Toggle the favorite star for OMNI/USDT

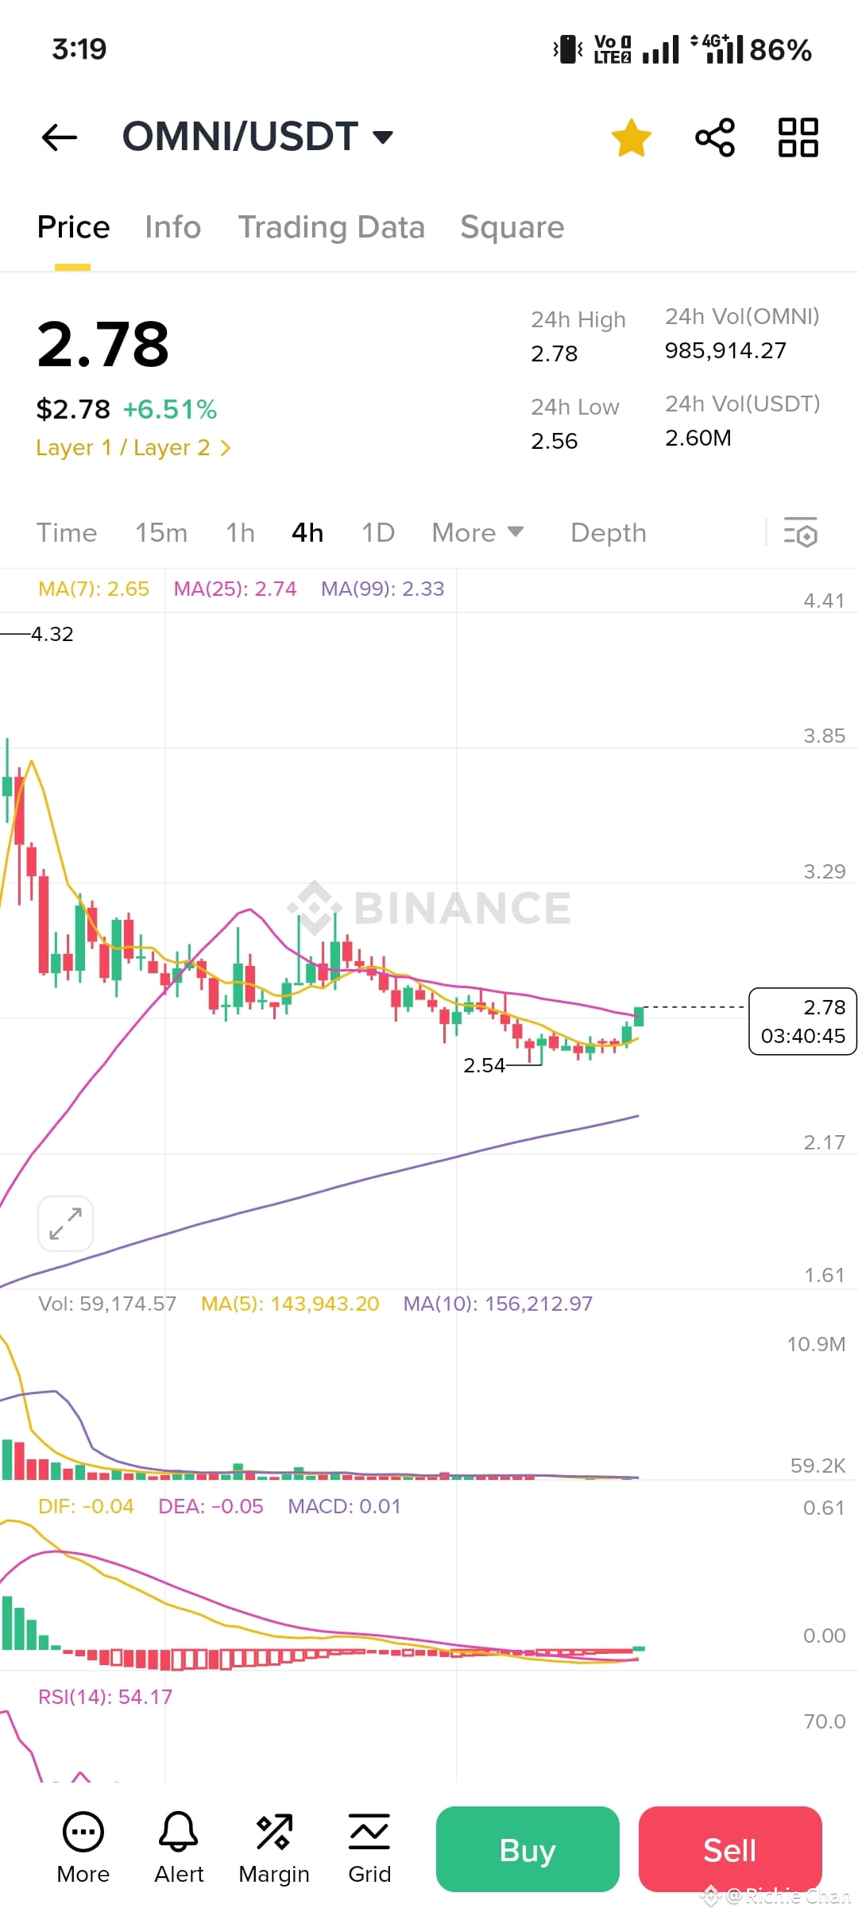[x=632, y=137]
